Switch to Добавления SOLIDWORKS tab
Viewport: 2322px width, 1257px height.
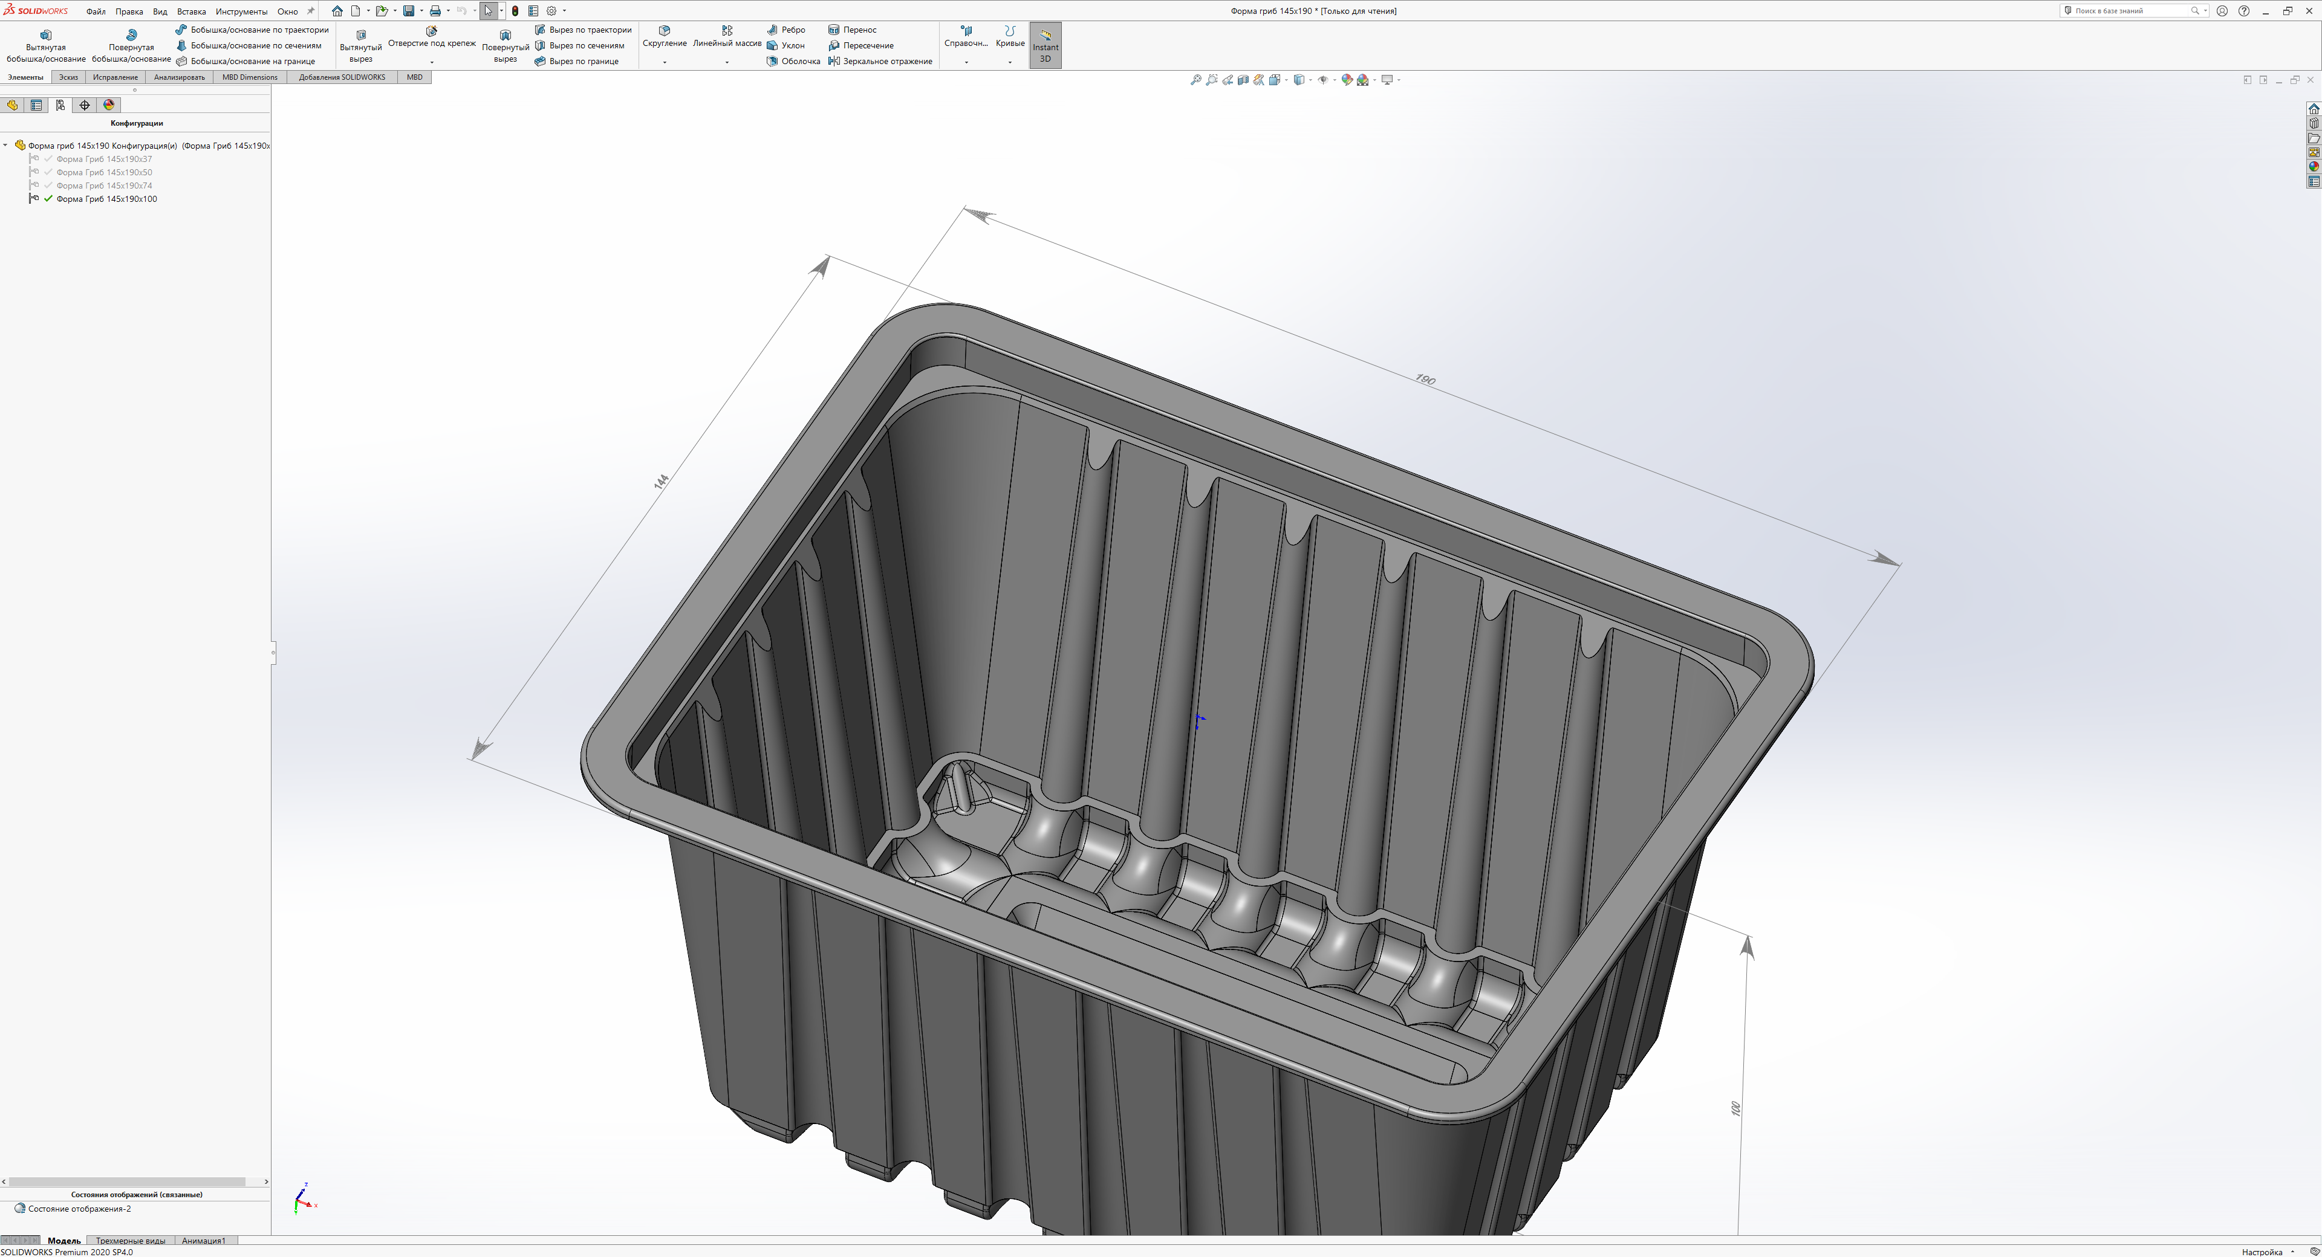pos(342,77)
